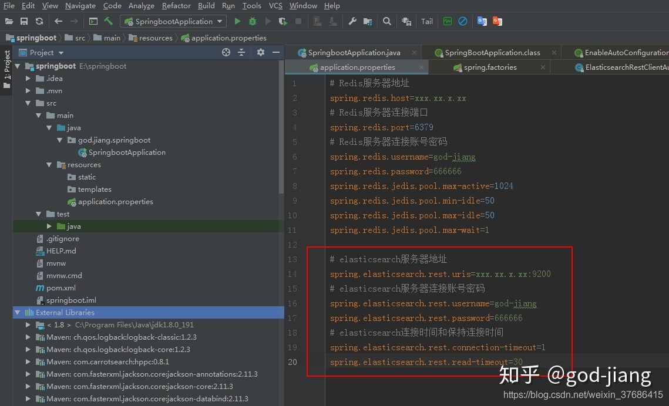Open Project Structure folder icon

(x=367, y=21)
